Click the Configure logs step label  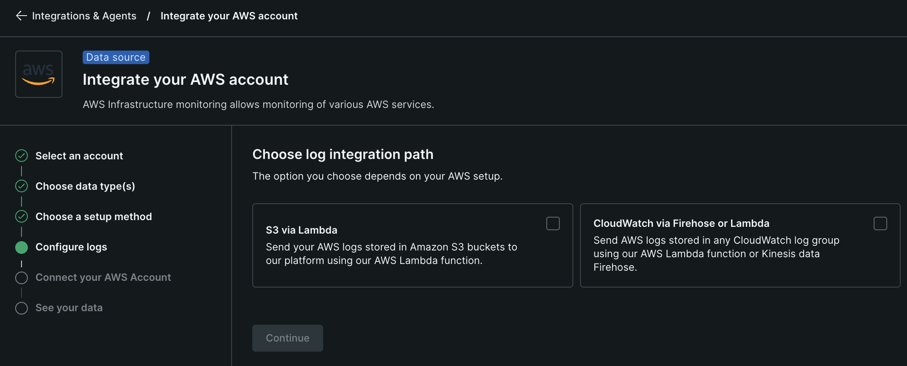[71, 247]
